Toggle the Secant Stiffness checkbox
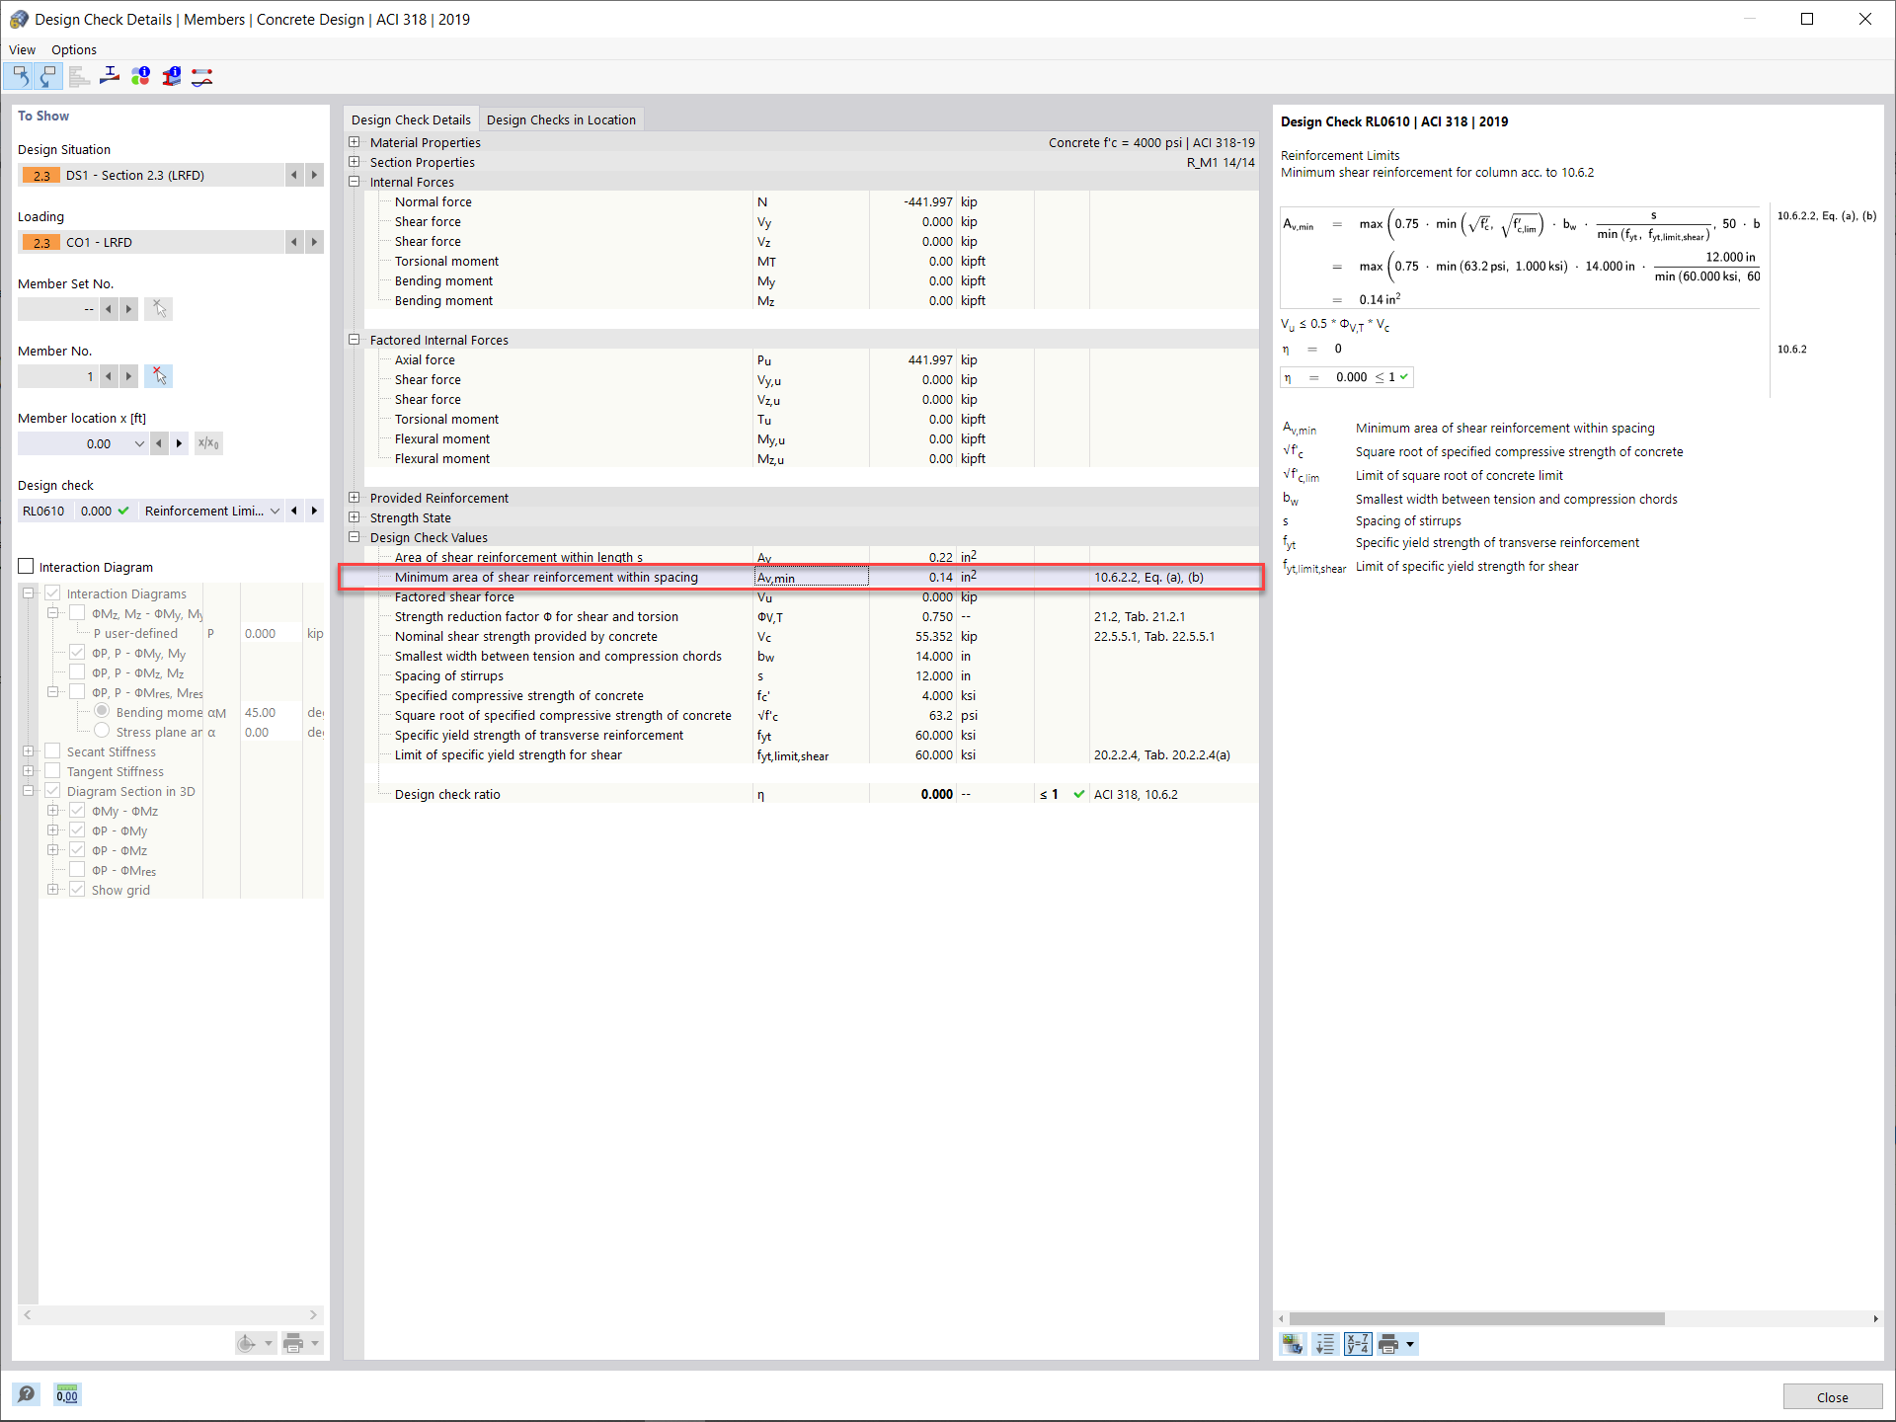This screenshot has height=1422, width=1896. point(53,751)
